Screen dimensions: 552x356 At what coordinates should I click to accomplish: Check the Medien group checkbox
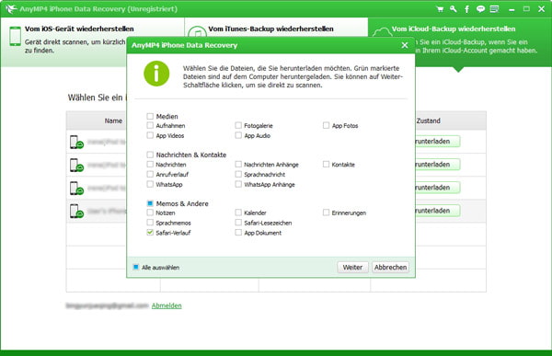click(150, 116)
